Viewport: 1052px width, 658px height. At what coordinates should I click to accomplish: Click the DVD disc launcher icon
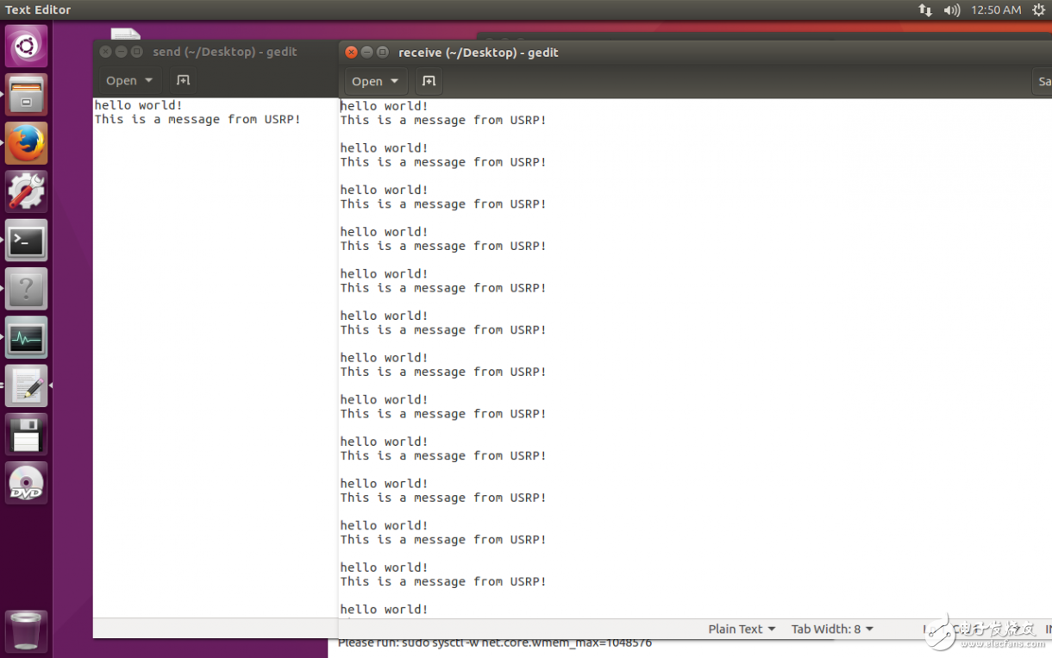[26, 484]
